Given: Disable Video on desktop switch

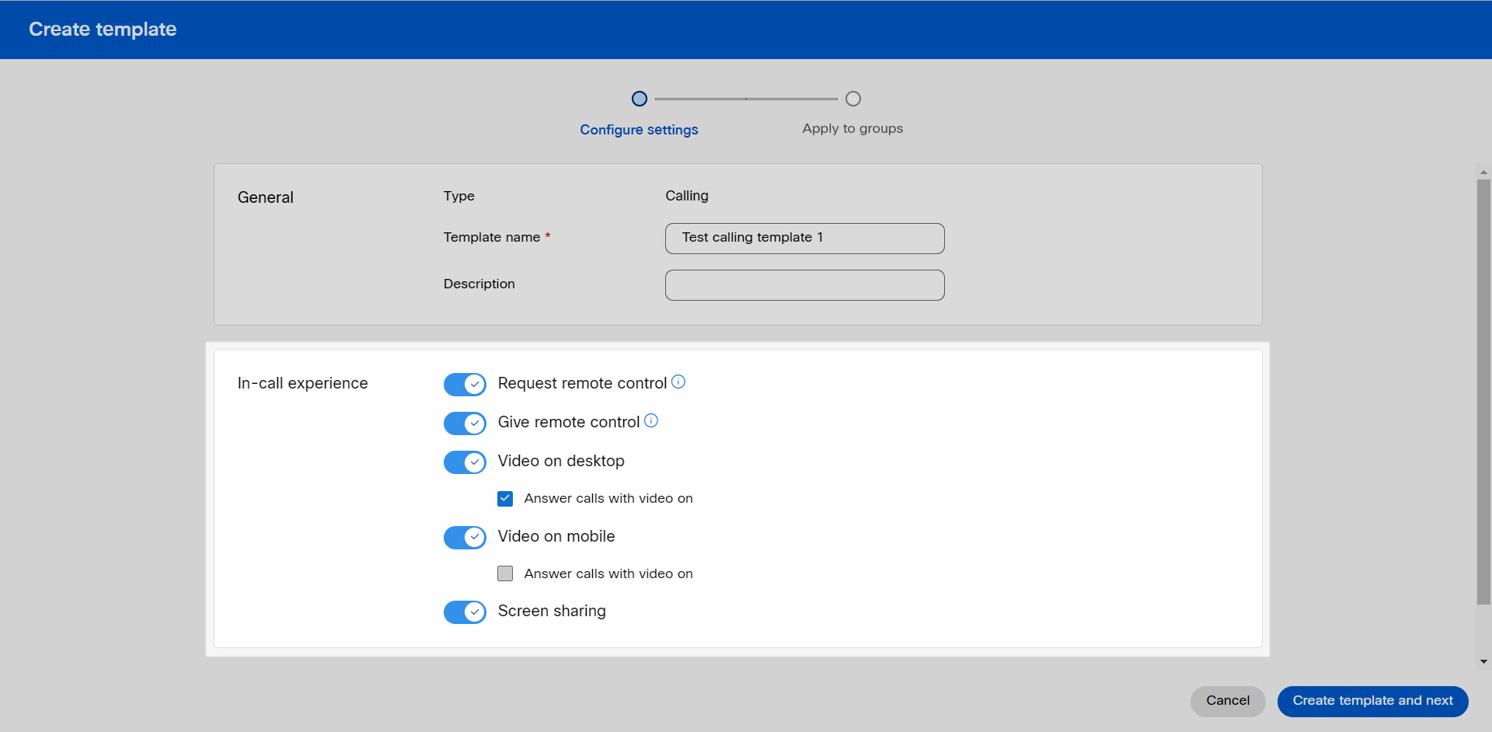Looking at the screenshot, I should (465, 462).
